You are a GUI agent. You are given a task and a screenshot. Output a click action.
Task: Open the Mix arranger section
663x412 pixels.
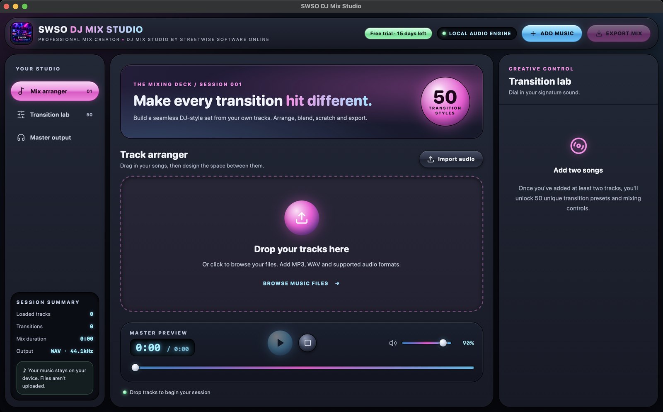coord(55,91)
